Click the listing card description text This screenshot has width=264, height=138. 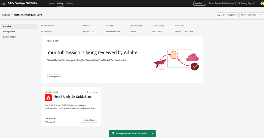point(70,107)
